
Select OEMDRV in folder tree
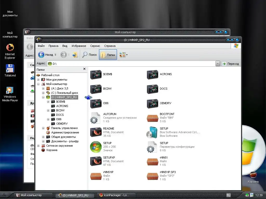point(62,124)
